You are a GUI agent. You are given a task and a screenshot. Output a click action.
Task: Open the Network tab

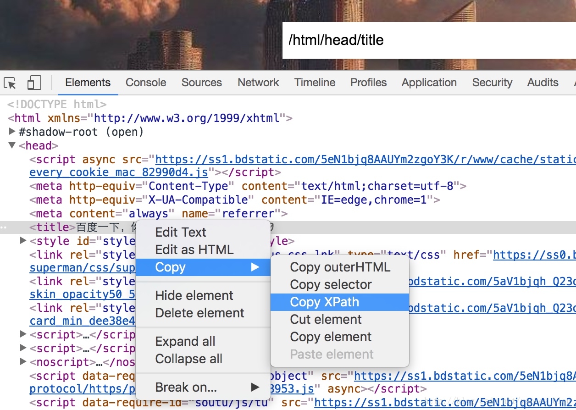[258, 83]
